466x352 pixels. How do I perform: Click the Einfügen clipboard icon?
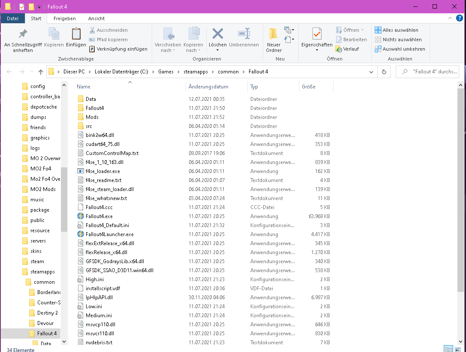point(76,37)
